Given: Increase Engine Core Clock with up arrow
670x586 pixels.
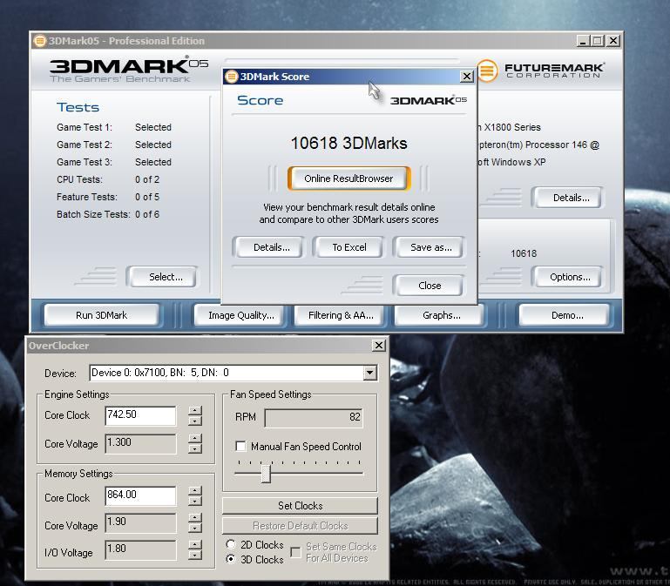Looking at the screenshot, I should pos(195,410).
